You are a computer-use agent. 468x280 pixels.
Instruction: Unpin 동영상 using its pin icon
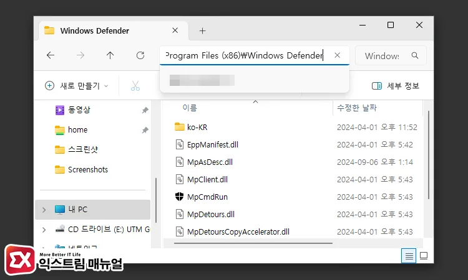(x=145, y=110)
